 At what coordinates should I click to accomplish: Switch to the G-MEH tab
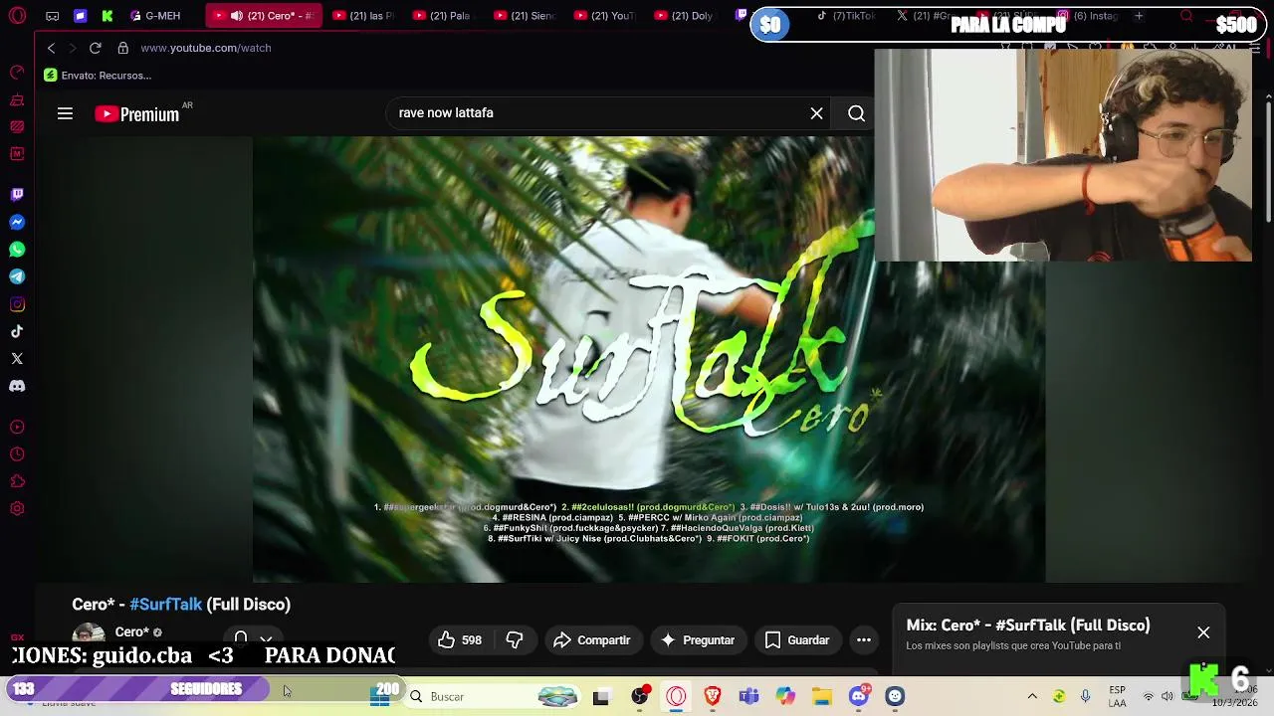tap(156, 16)
